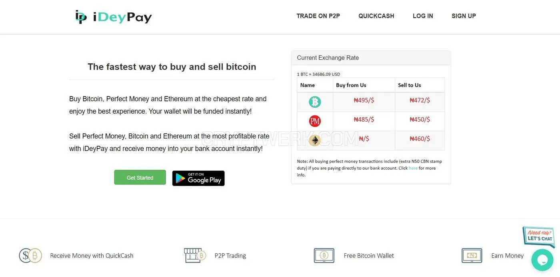
Task: Click the iDeyPay logo icon
Action: (81, 17)
